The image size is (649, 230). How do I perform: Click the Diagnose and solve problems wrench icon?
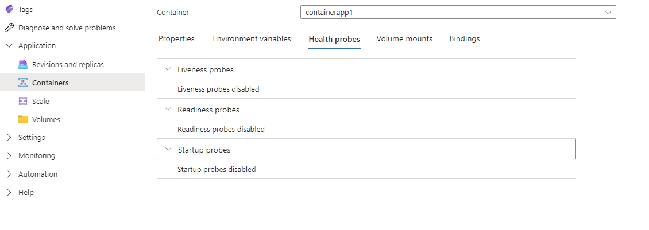9,28
